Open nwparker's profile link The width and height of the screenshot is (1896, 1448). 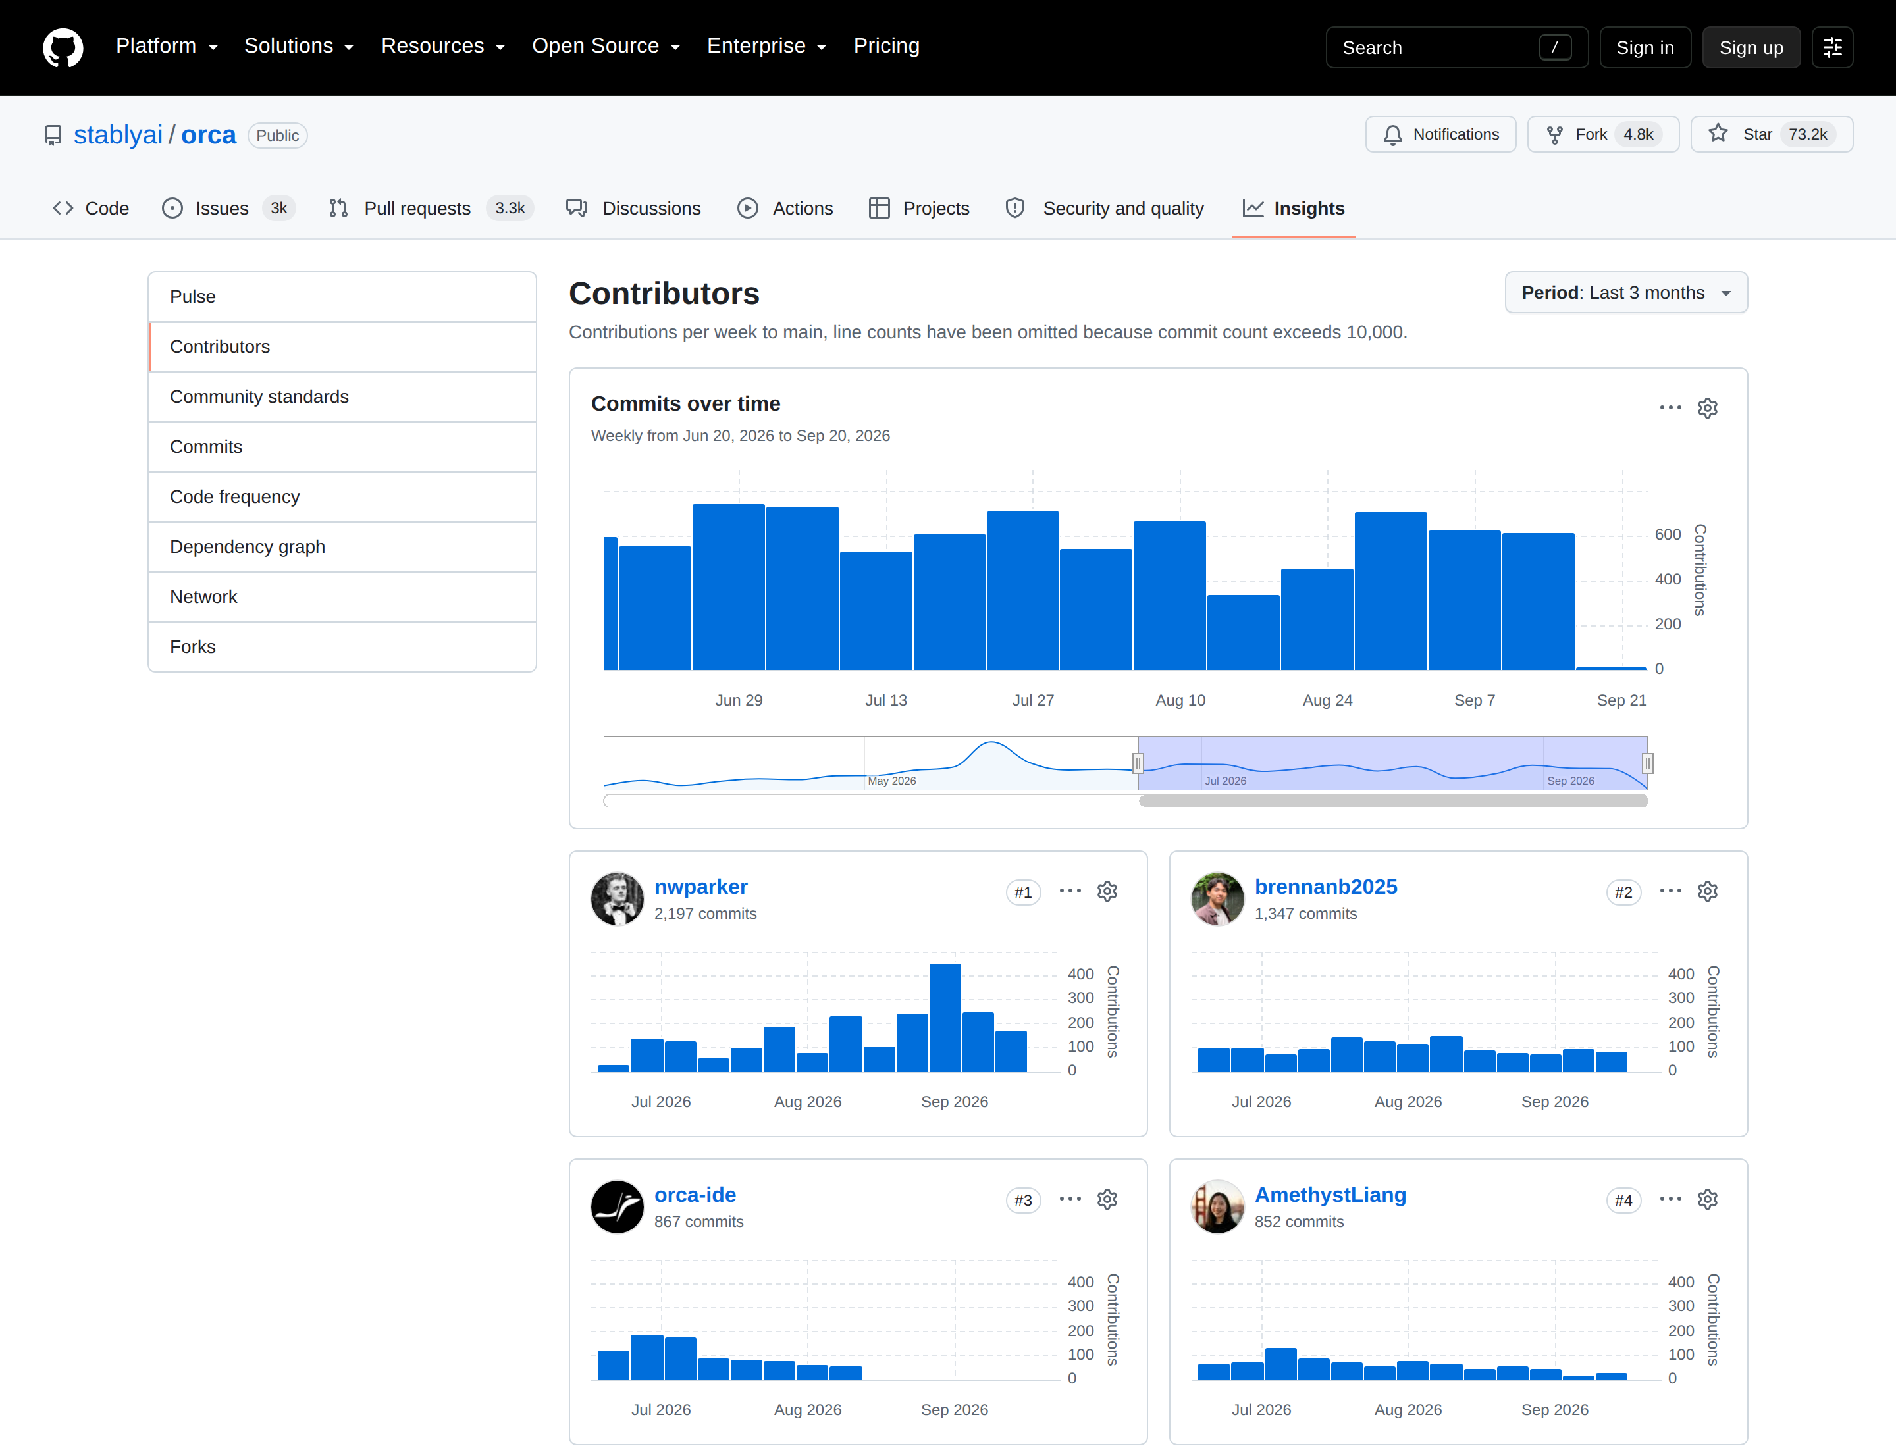pos(700,887)
